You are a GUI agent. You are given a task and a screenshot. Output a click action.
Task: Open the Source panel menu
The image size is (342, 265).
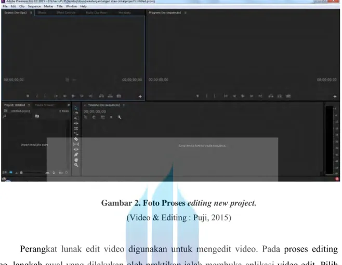tap(31, 13)
